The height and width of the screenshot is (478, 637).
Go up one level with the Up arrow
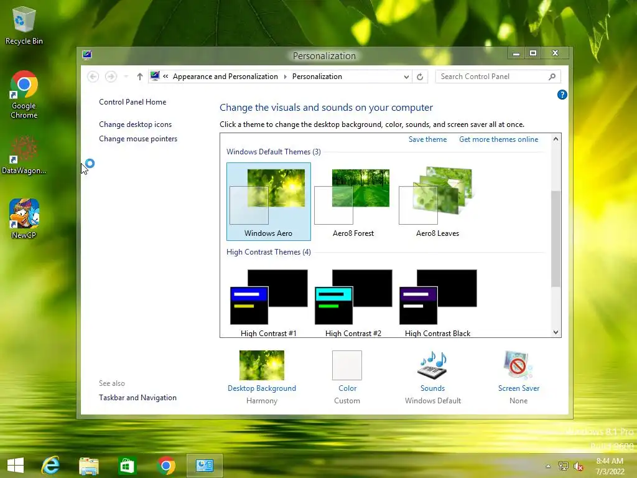[x=140, y=77]
